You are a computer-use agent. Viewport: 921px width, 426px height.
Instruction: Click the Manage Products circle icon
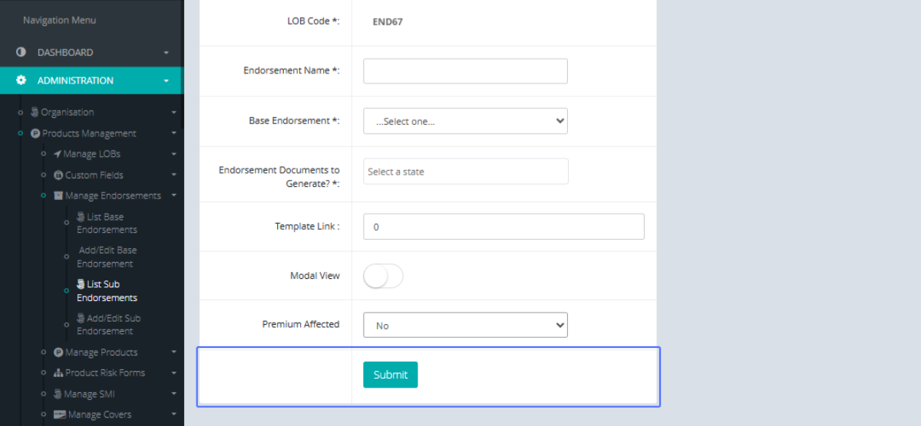58,352
